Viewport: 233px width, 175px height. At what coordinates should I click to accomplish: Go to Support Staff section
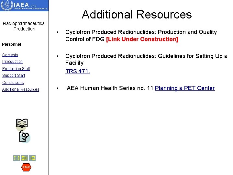pyautogui.click(x=14, y=75)
